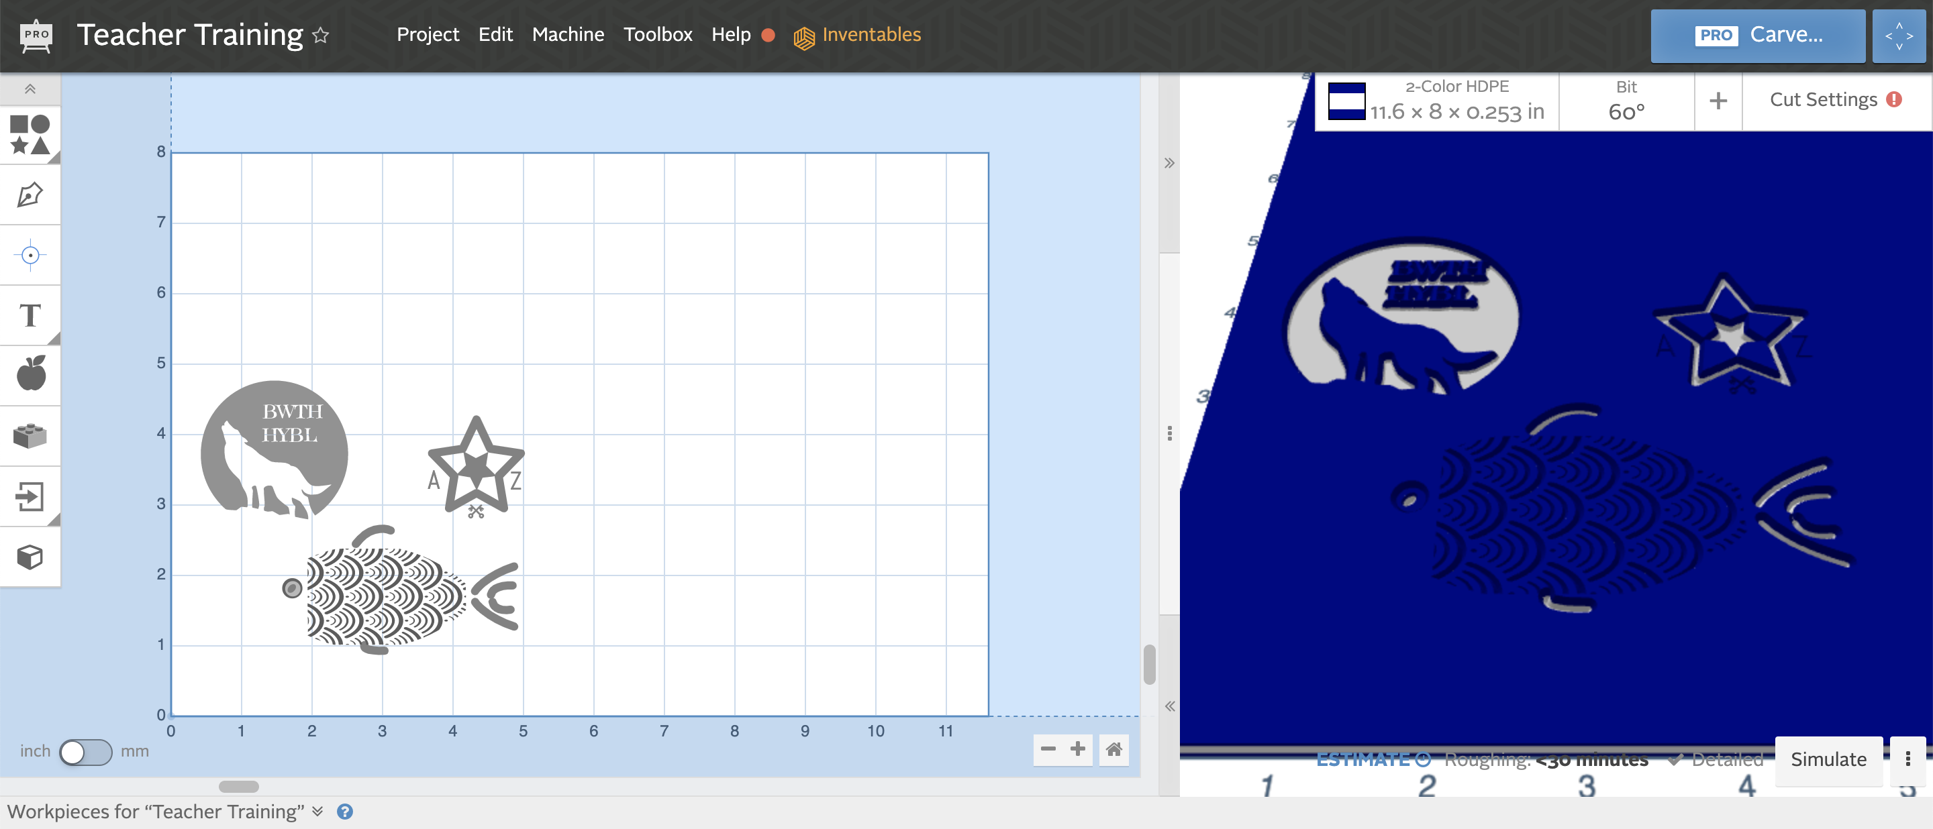Image resolution: width=1933 pixels, height=829 pixels.
Task: Select the Import tool
Action: [30, 496]
